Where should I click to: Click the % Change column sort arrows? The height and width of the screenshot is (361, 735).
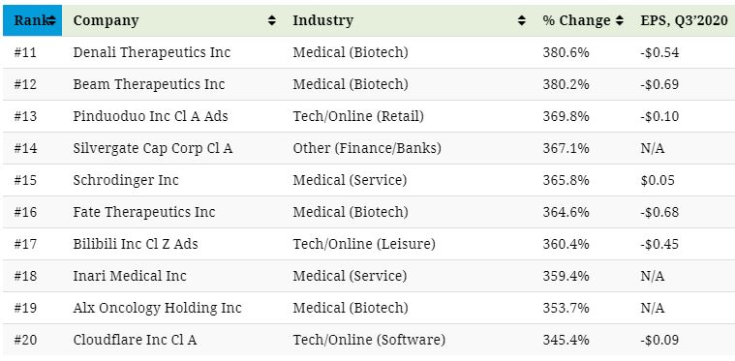(x=620, y=20)
